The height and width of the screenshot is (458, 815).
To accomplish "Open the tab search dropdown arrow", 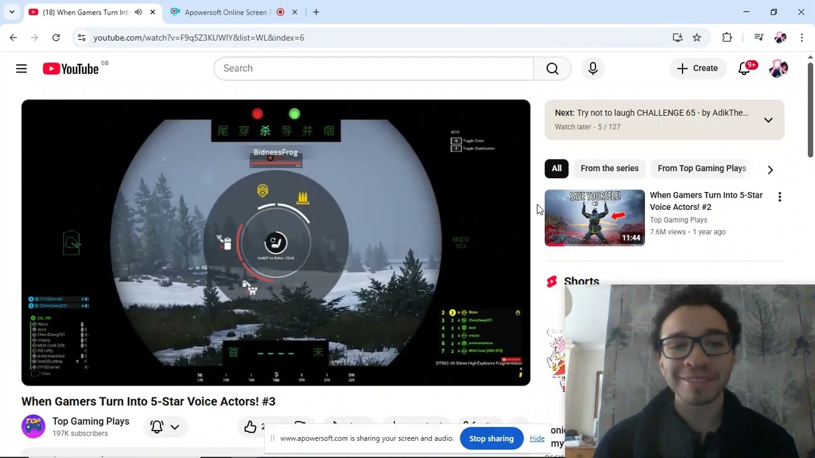I will pos(11,12).
